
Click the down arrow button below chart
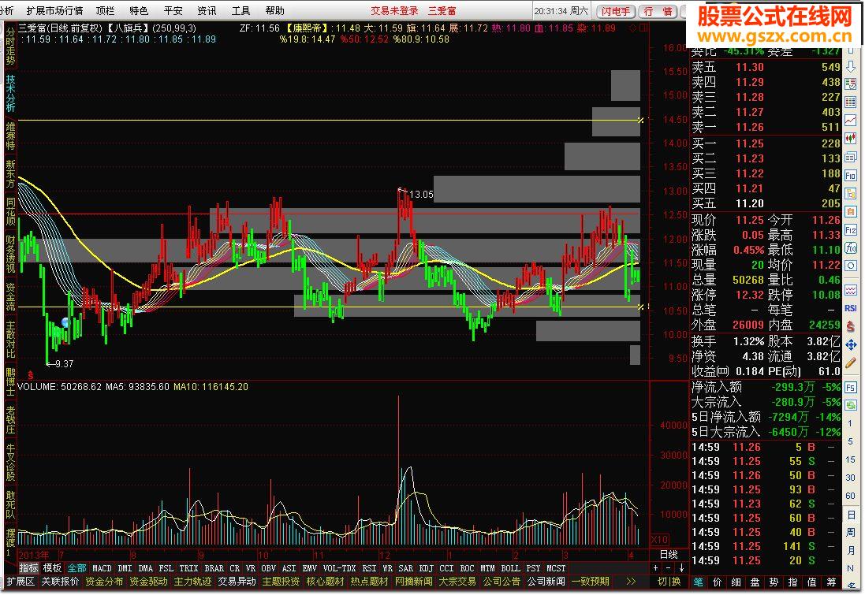coord(681,568)
